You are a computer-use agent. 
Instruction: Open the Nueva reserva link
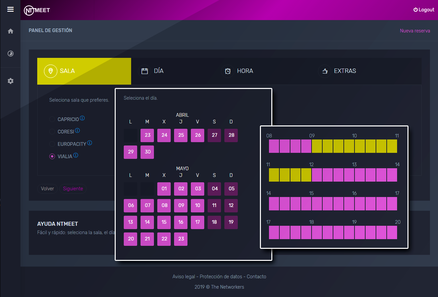415,31
